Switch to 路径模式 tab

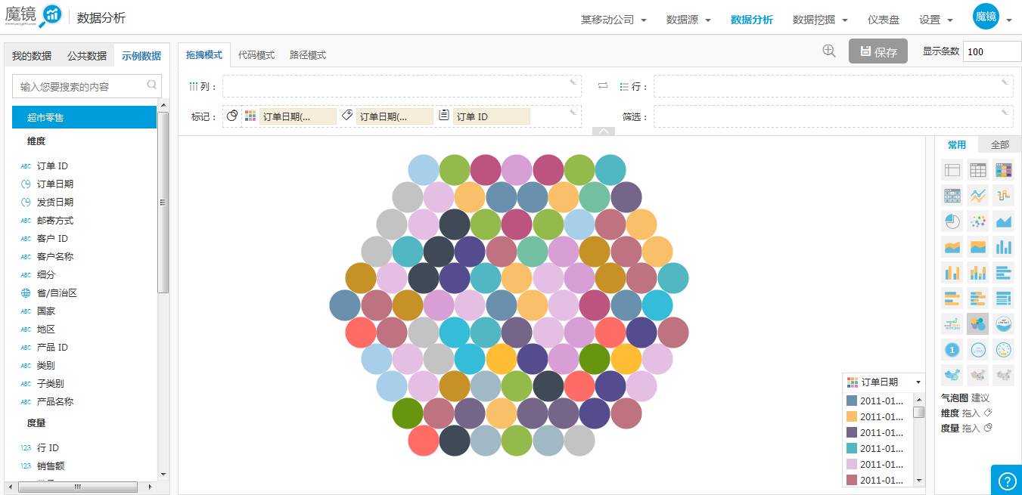tap(308, 55)
